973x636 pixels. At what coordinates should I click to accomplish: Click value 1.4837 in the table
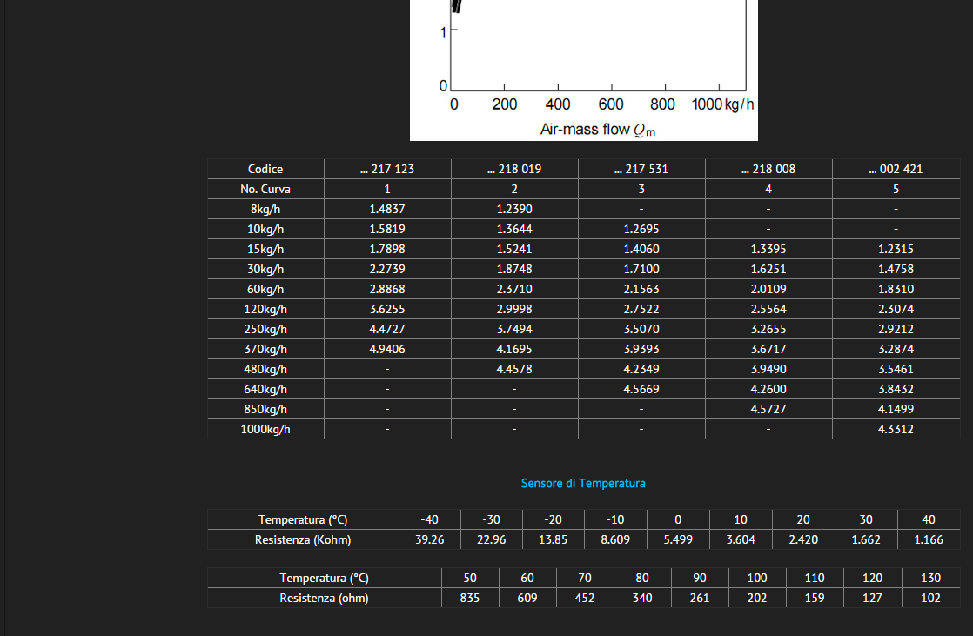click(387, 209)
